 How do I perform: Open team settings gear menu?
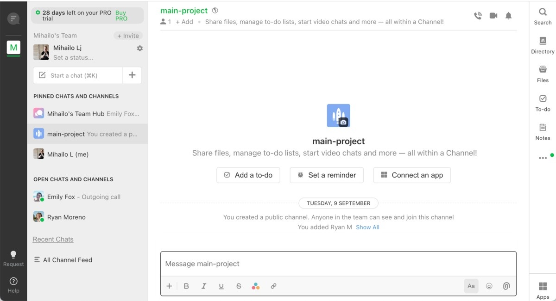pyautogui.click(x=140, y=48)
